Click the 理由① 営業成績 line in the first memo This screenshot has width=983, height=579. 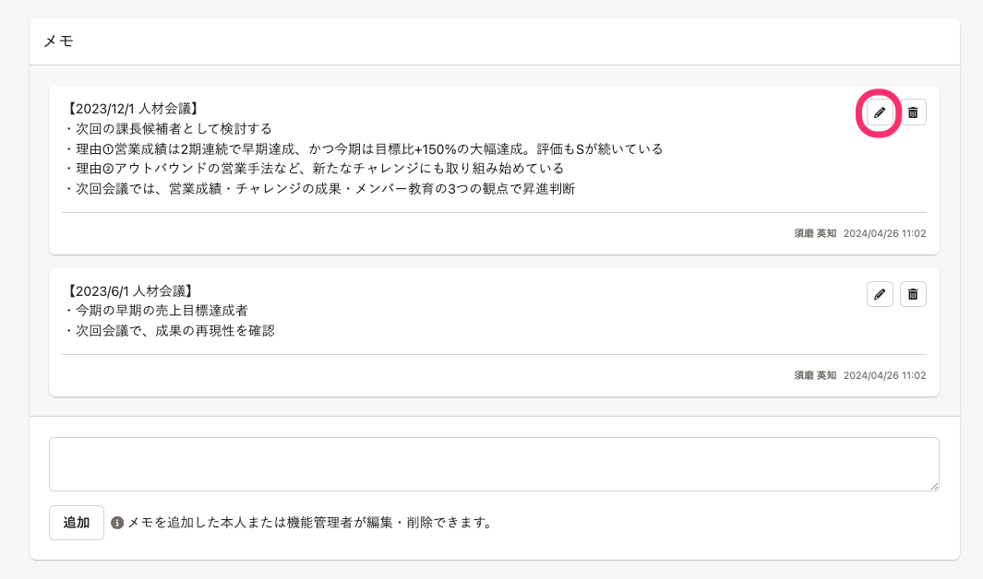coord(363,149)
